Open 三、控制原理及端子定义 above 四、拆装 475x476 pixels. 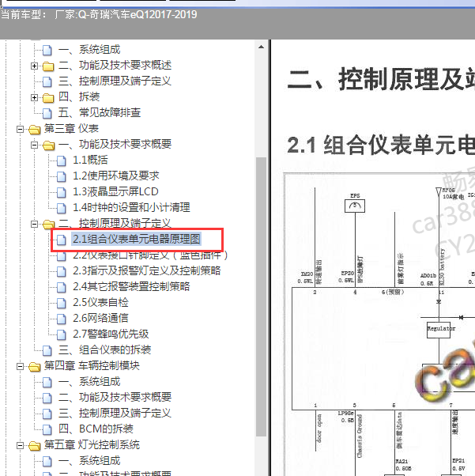115,81
